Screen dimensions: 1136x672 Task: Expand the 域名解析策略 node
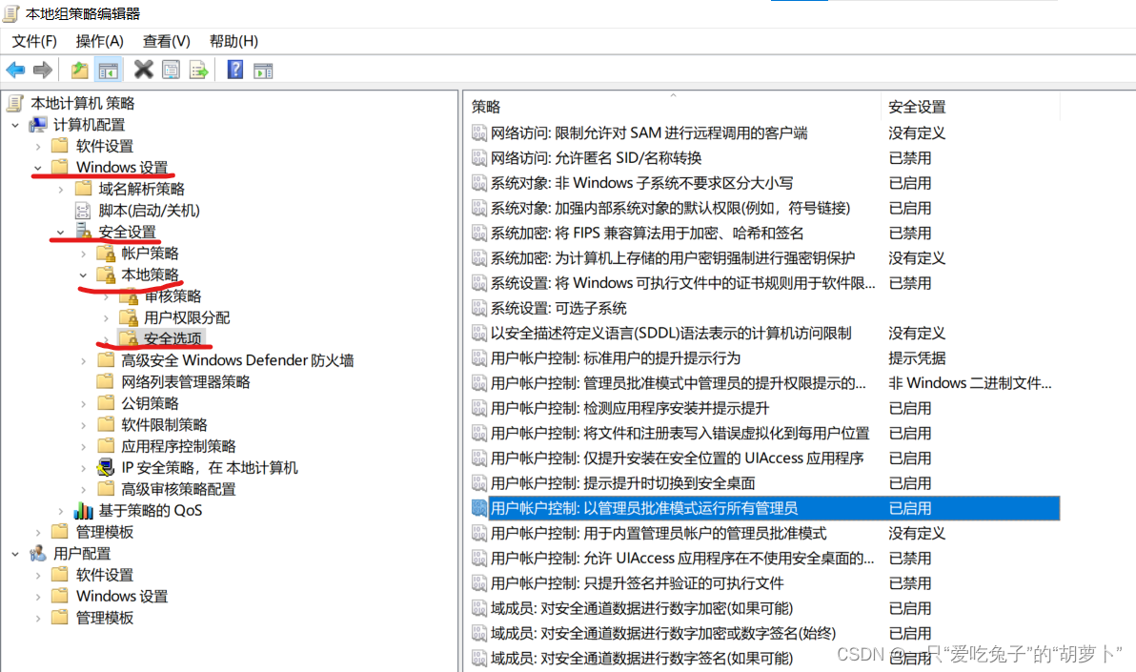(61, 189)
